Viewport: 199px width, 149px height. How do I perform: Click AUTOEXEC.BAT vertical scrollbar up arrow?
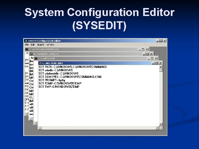tap(161, 67)
